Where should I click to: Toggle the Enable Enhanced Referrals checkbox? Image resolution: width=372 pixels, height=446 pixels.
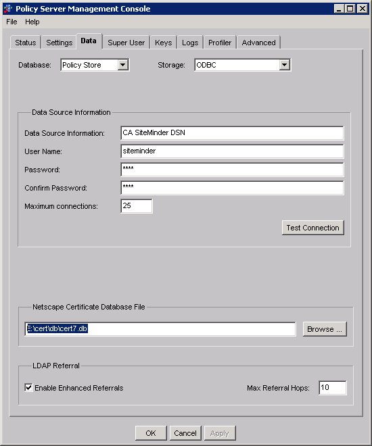tap(28, 387)
